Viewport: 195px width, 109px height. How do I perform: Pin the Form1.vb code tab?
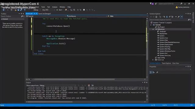point(34,14)
